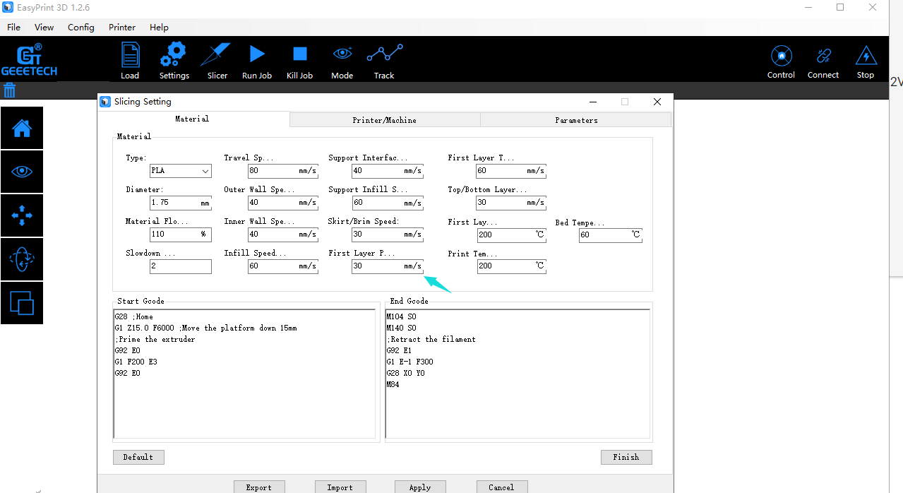Click the trash delete icon
Image resolution: width=903 pixels, height=493 pixels.
10,90
